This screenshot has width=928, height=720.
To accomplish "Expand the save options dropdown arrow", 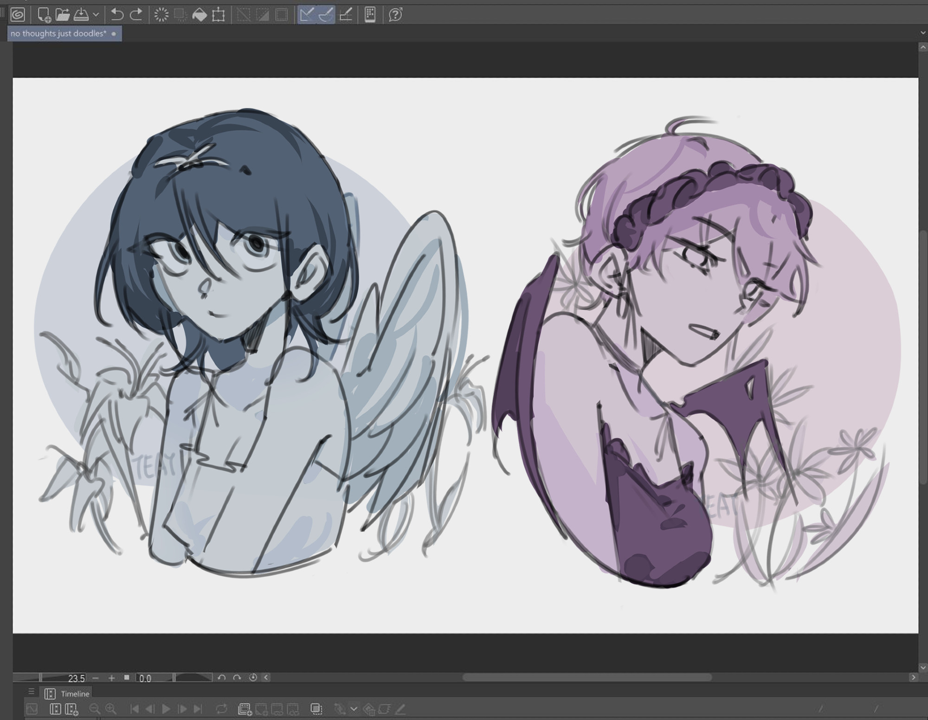I will pyautogui.click(x=96, y=15).
